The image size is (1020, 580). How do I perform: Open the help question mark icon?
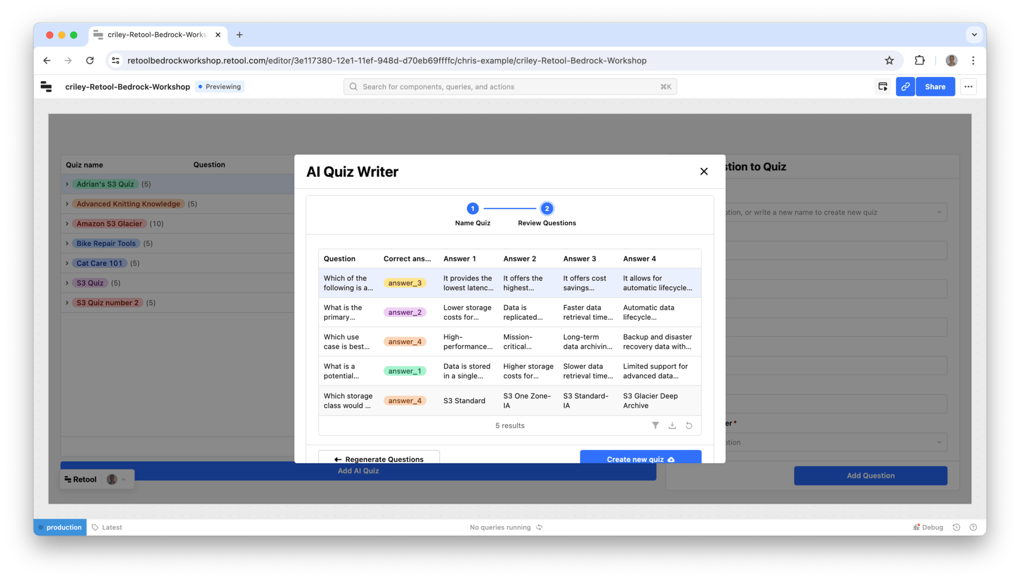(973, 527)
